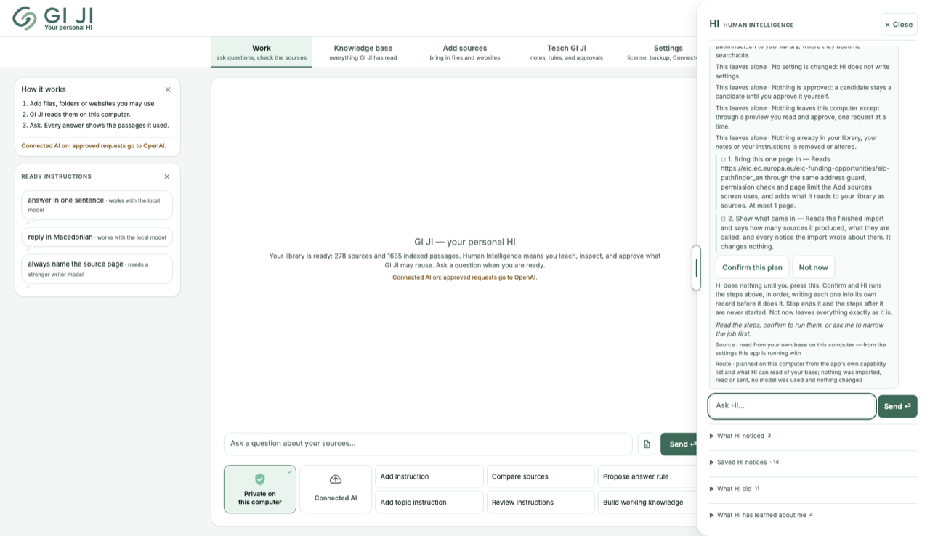Click Add topic instruction
The width and height of the screenshot is (930, 536).
click(429, 502)
